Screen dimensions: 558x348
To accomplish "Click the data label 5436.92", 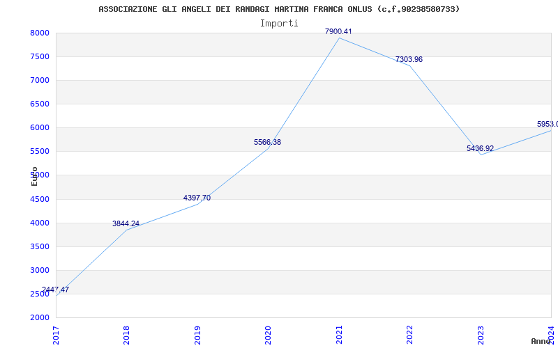I will tap(480, 148).
